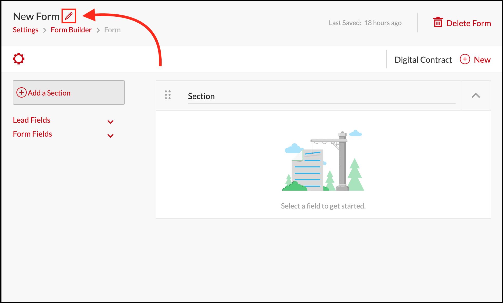Screen dimensions: 503x303
Task: Click the pencil icon to rename form
Action: coord(69,16)
